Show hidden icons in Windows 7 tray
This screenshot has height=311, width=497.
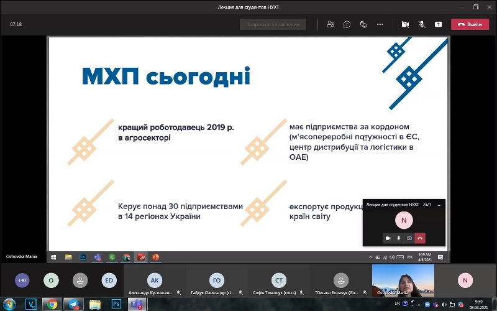click(x=419, y=305)
